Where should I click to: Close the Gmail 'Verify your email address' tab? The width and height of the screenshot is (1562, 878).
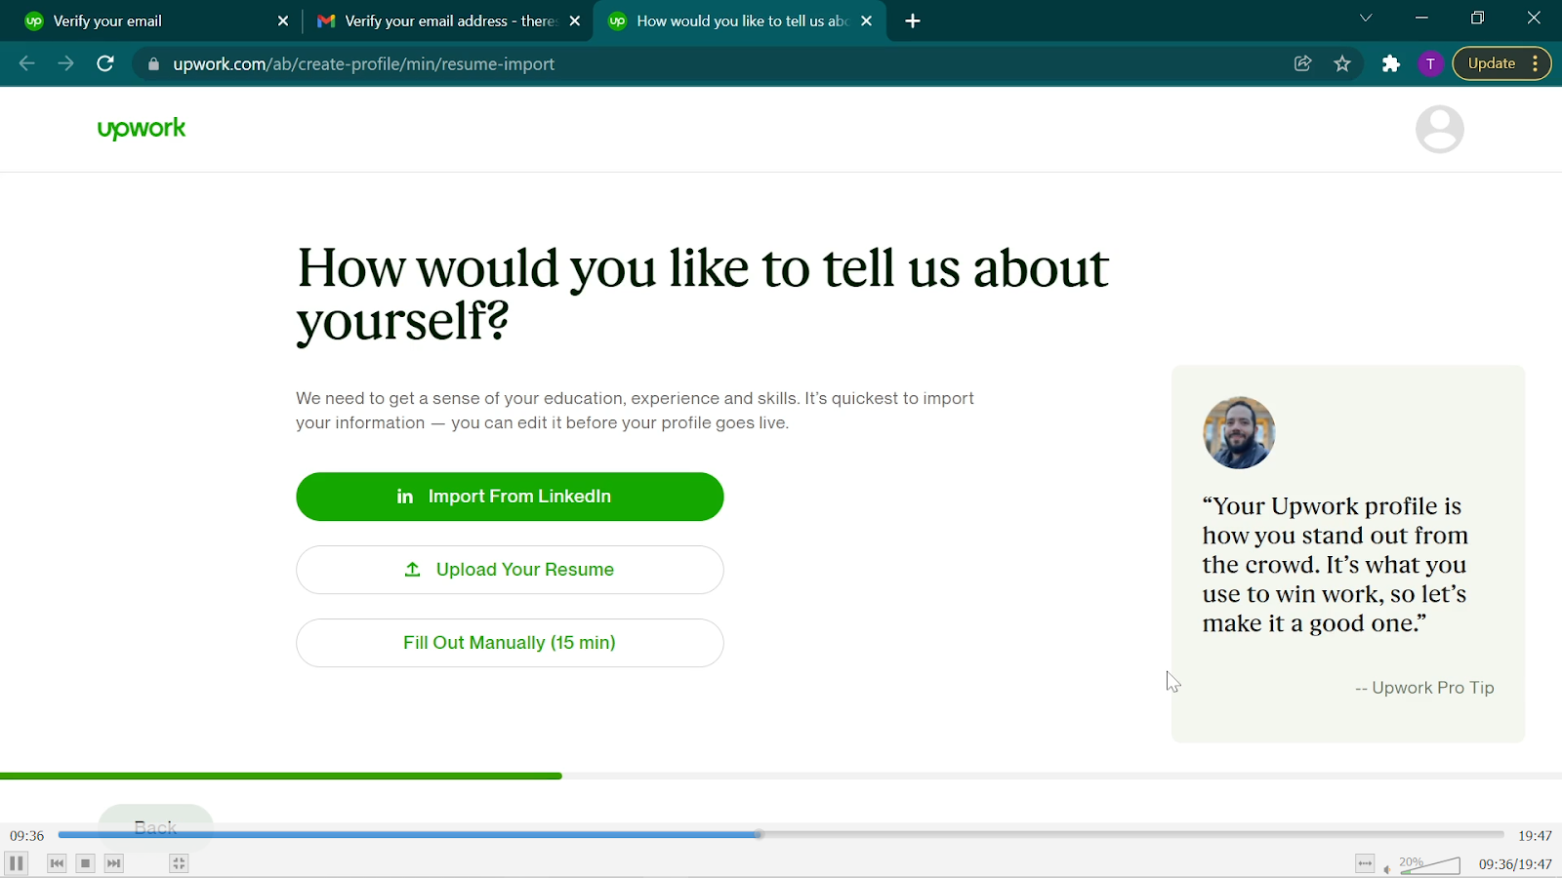coord(575,20)
